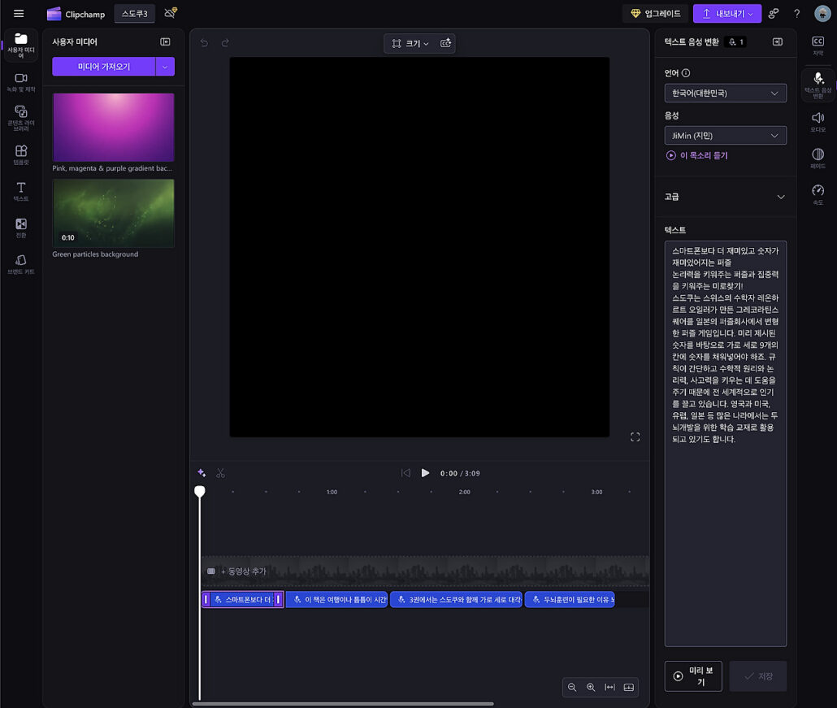837x708 pixels.
Task: Click the 미디어 가져오기 import button
Action: point(104,67)
